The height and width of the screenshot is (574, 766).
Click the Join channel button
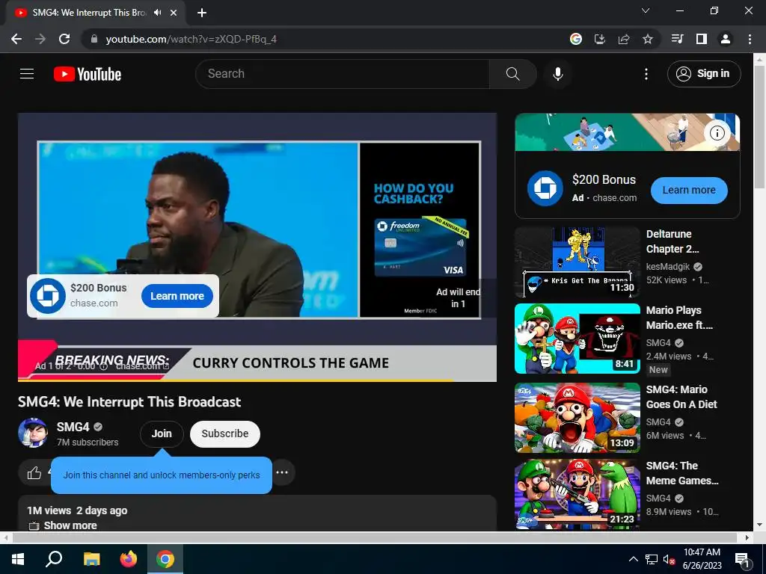(162, 433)
